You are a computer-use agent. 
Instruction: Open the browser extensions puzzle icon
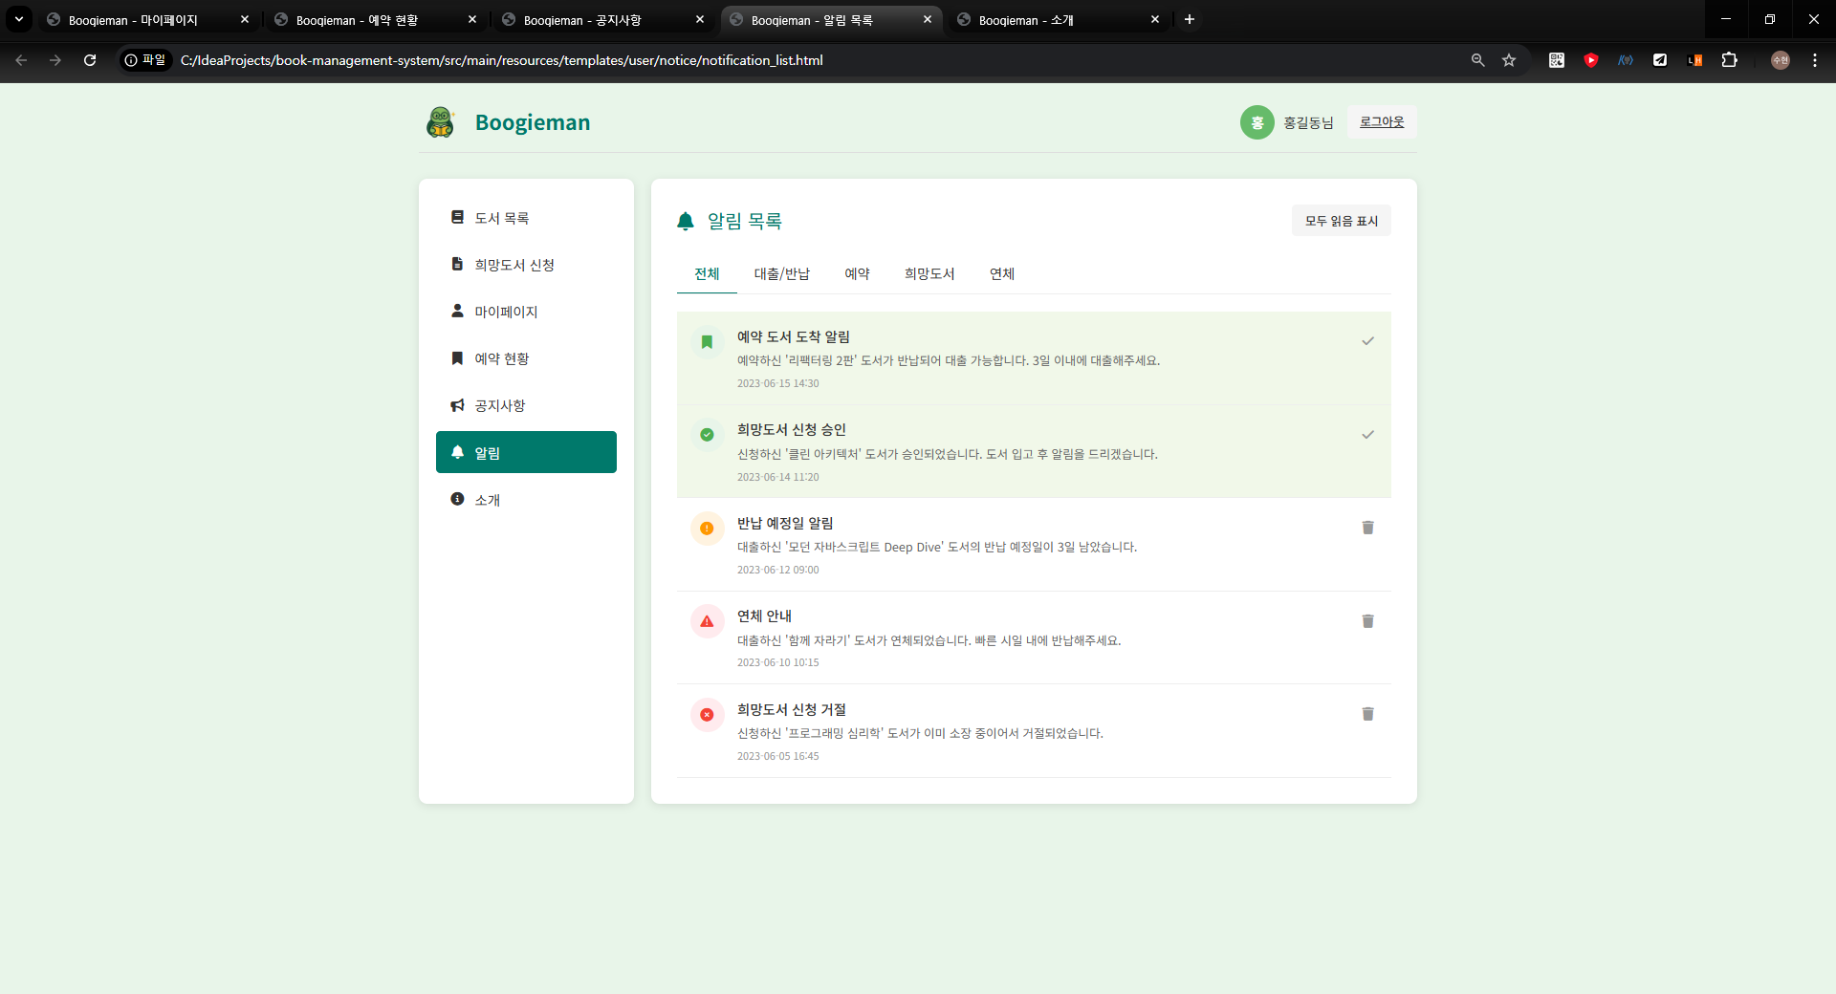pyautogui.click(x=1729, y=60)
